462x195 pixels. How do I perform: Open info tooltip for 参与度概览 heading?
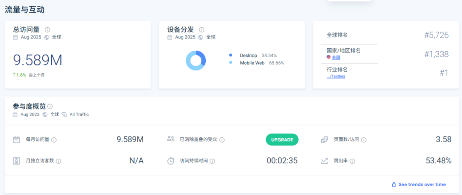pyautogui.click(x=50, y=106)
